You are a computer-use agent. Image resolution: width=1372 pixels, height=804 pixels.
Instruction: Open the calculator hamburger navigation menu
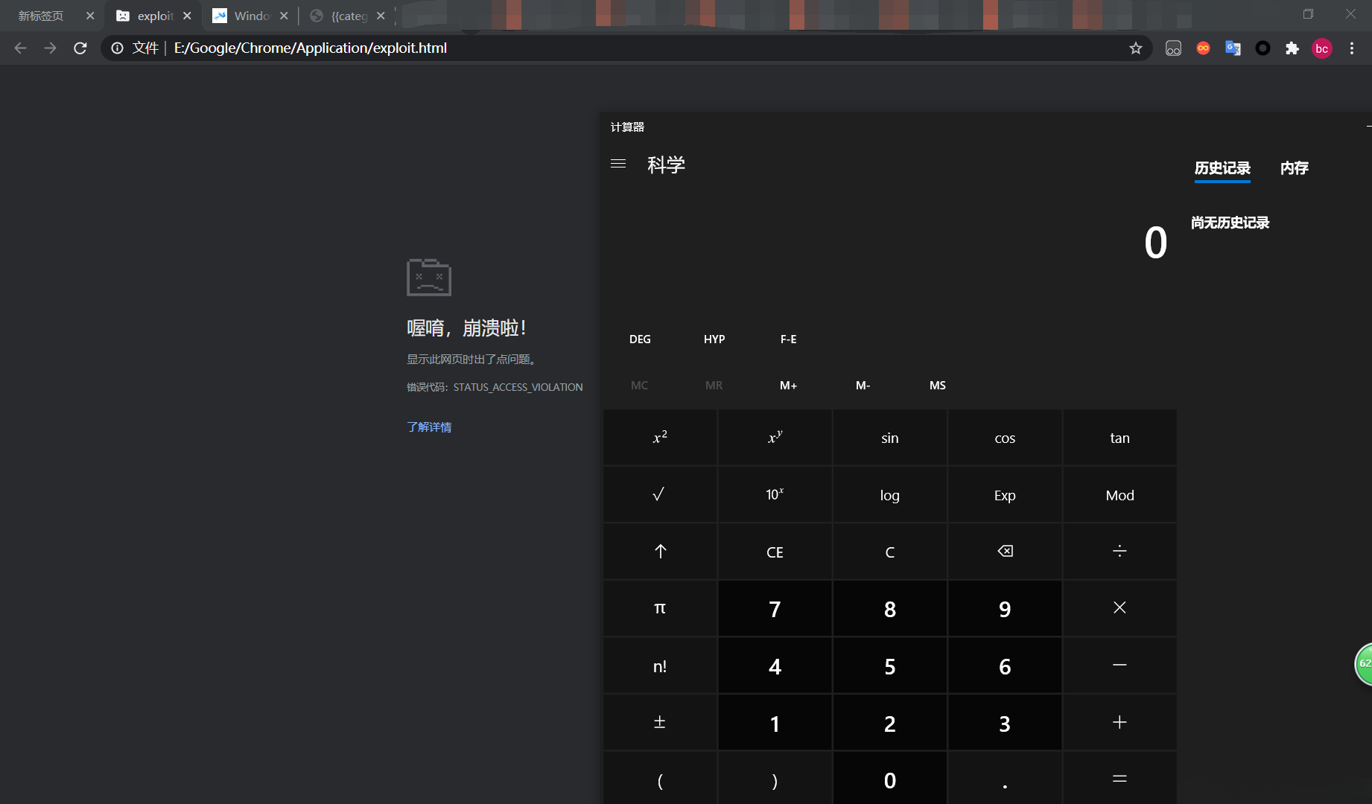click(x=618, y=164)
